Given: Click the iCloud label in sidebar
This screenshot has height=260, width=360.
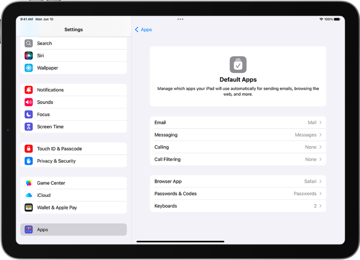Looking at the screenshot, I should [x=44, y=195].
